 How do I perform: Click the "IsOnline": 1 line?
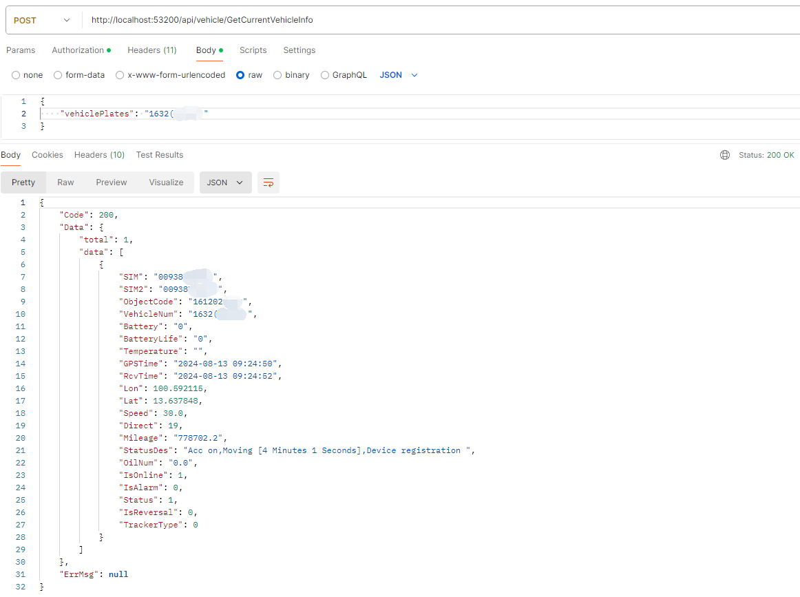pos(153,476)
